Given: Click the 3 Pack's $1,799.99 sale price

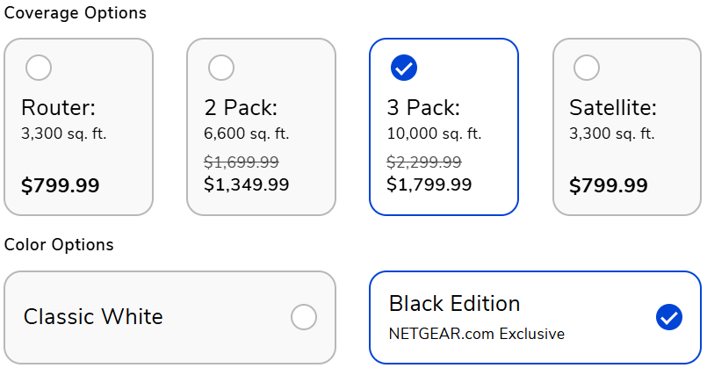Looking at the screenshot, I should 429,184.
